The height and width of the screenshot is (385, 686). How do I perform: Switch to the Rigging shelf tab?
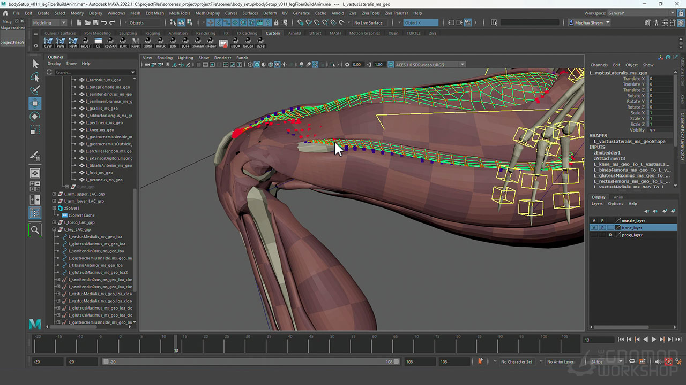tap(152, 33)
